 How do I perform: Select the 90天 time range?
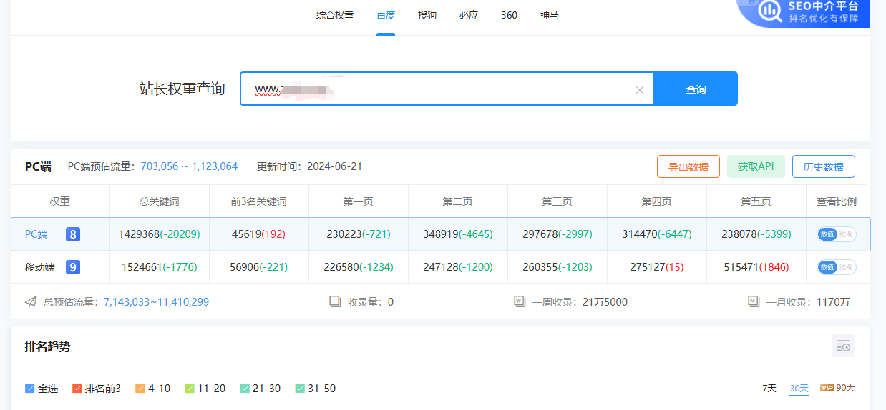pos(845,388)
